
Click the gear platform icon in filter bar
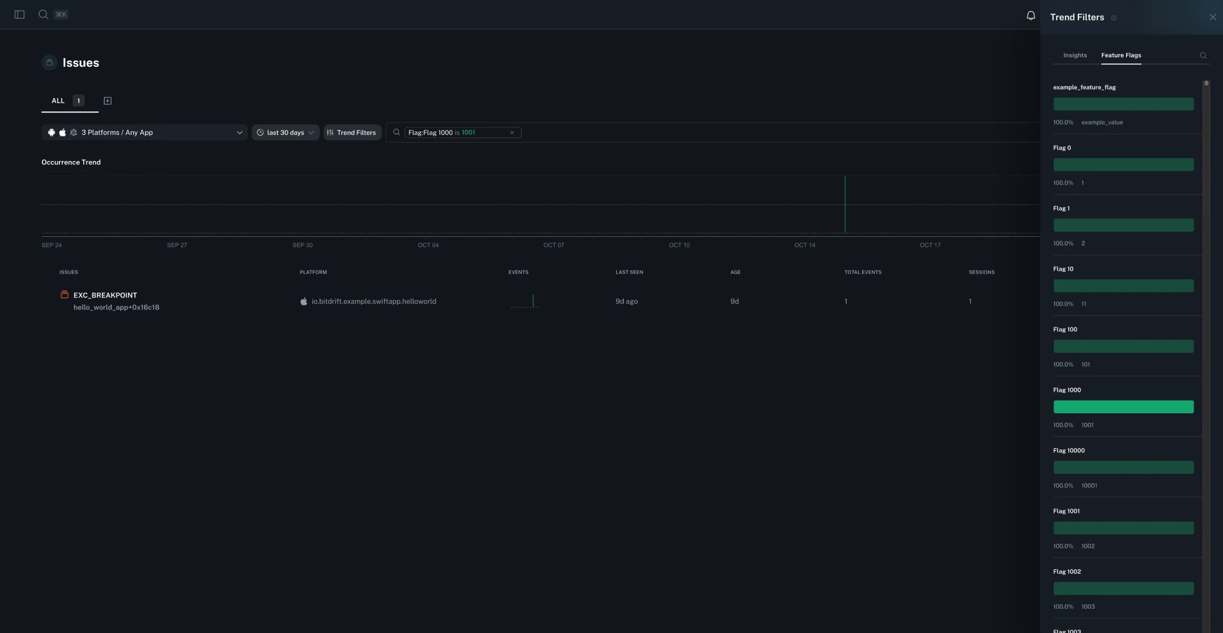(73, 132)
